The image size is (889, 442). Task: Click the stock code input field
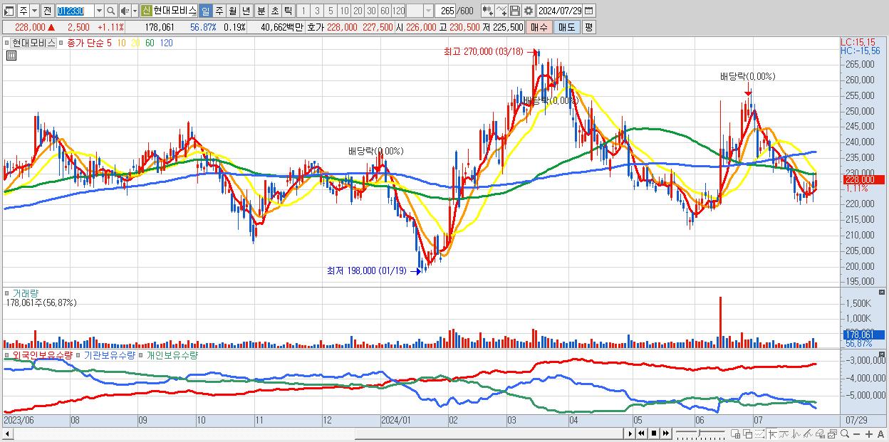tap(75, 11)
